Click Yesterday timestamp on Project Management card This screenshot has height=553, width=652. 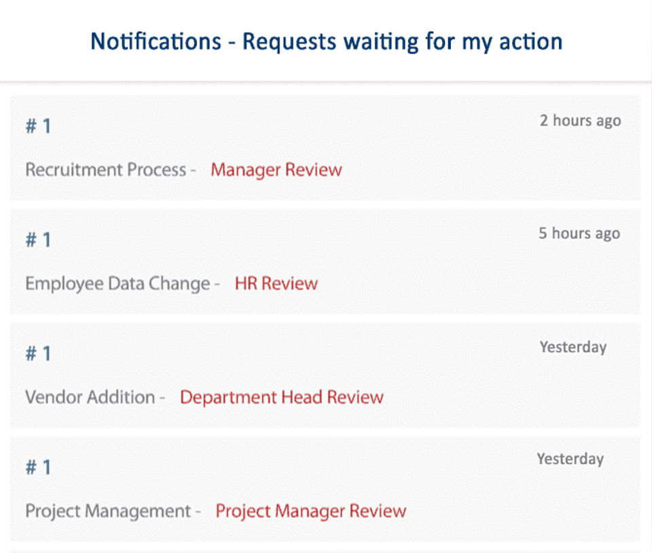click(570, 459)
